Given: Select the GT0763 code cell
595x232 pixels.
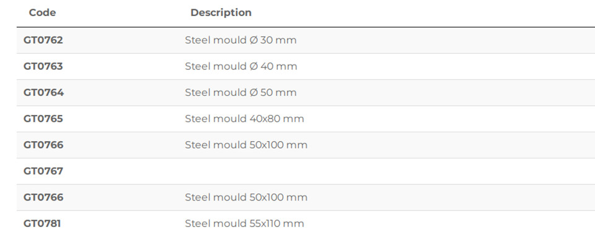Looking at the screenshot, I should point(43,66).
